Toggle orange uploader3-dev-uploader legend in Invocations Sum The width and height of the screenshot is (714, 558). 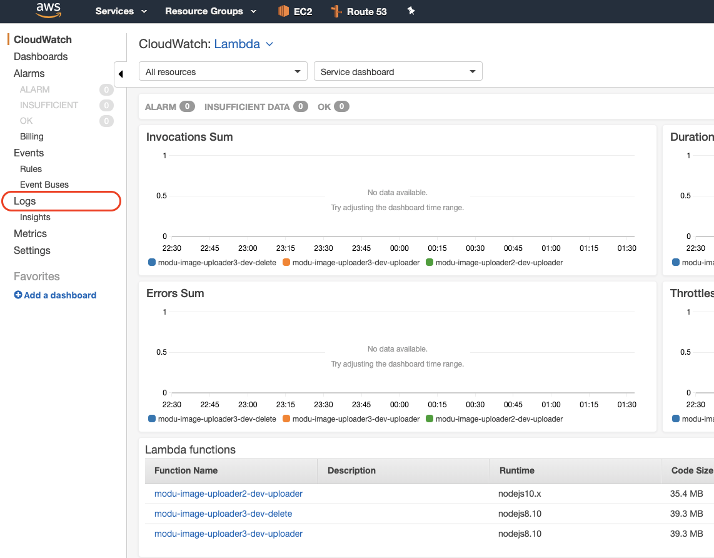tap(351, 262)
